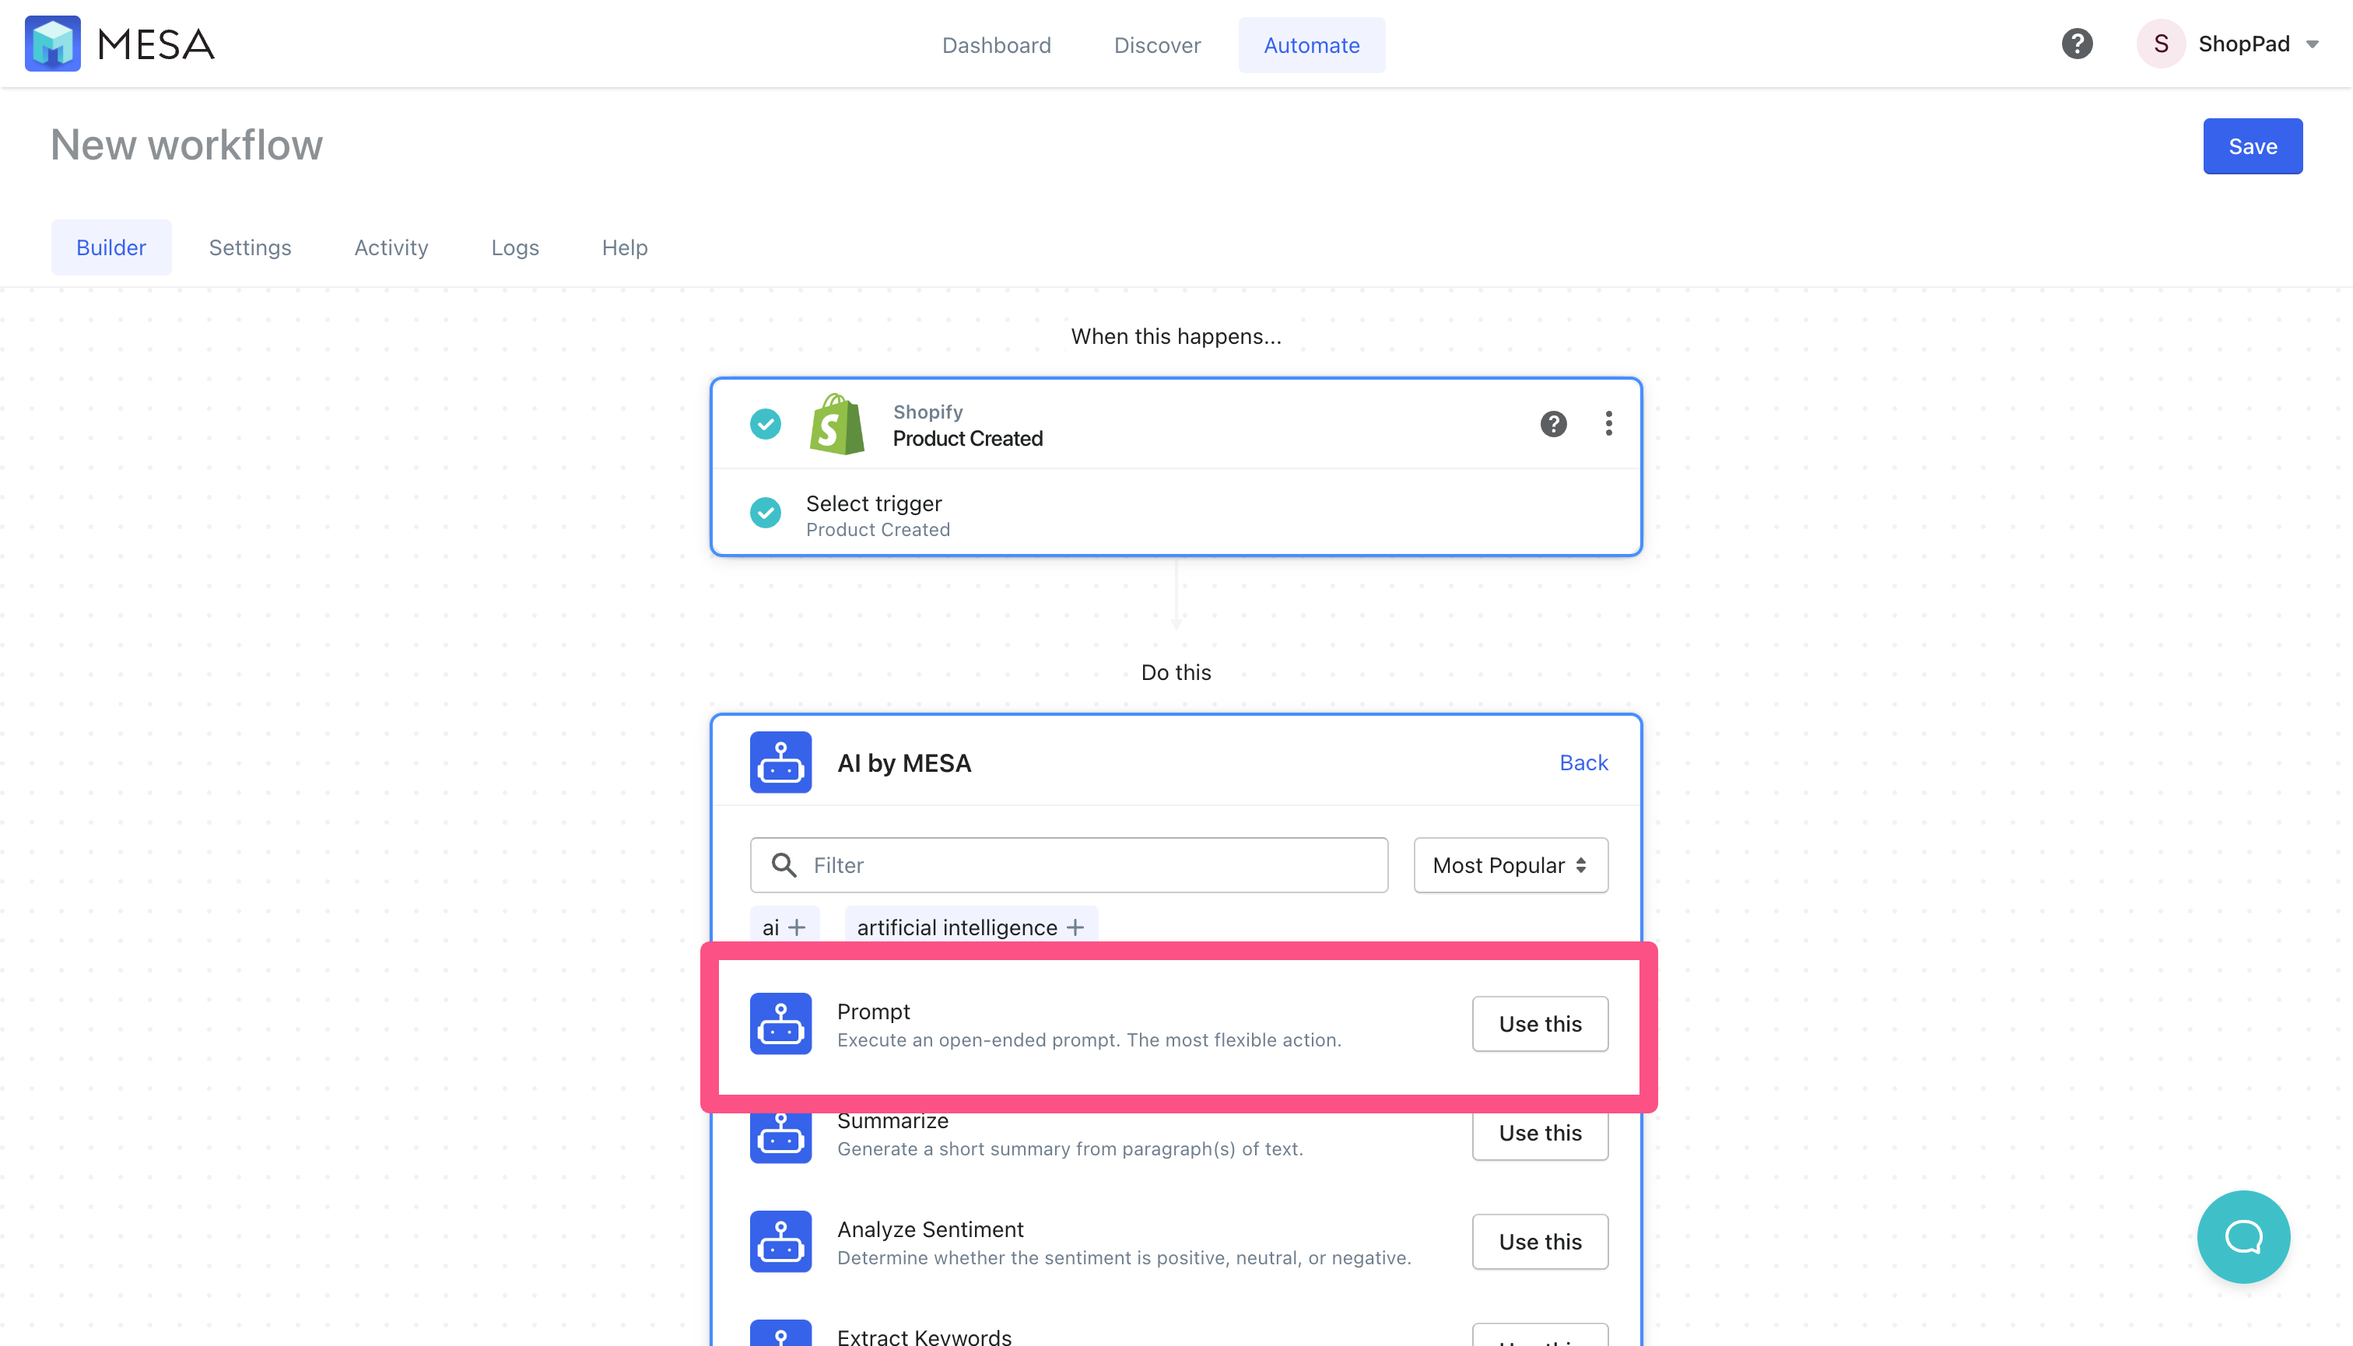
Task: Use this for the Summarize action
Action: click(x=1539, y=1135)
